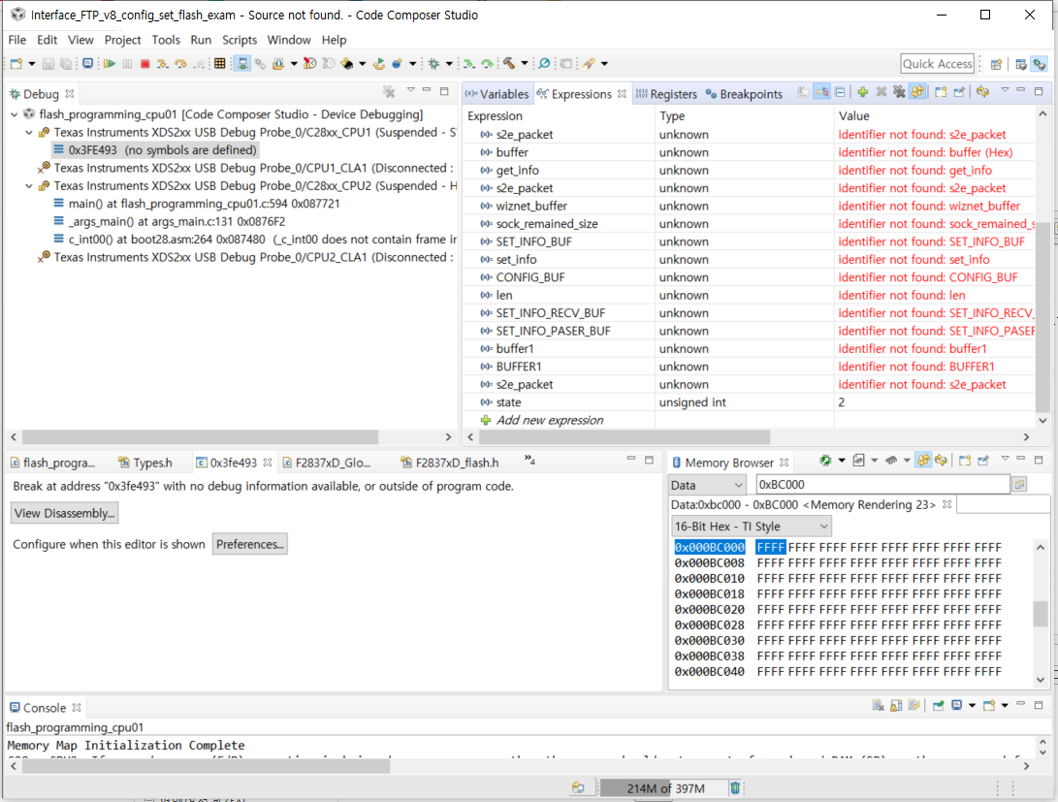Click the Save toolbar icon

point(48,63)
